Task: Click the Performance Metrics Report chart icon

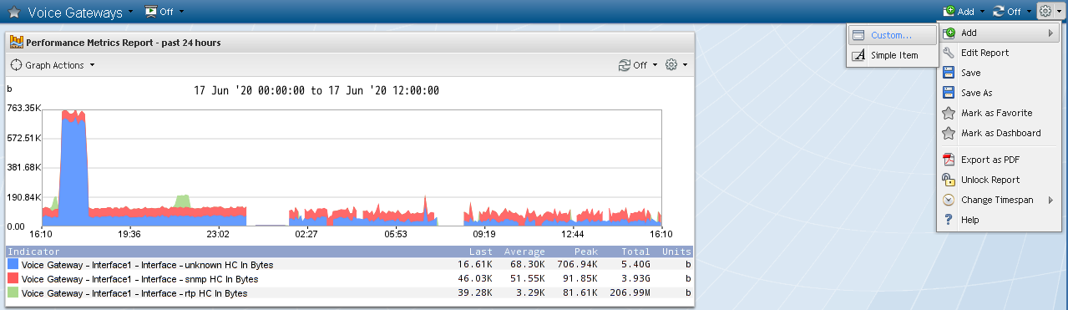Action: (x=17, y=42)
